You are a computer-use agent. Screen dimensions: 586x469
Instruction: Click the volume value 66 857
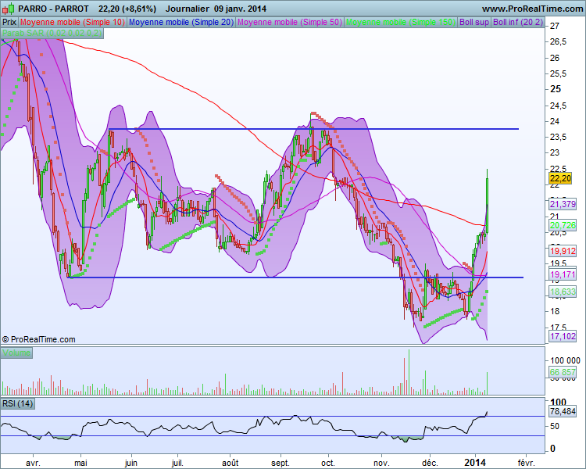pyautogui.click(x=563, y=372)
